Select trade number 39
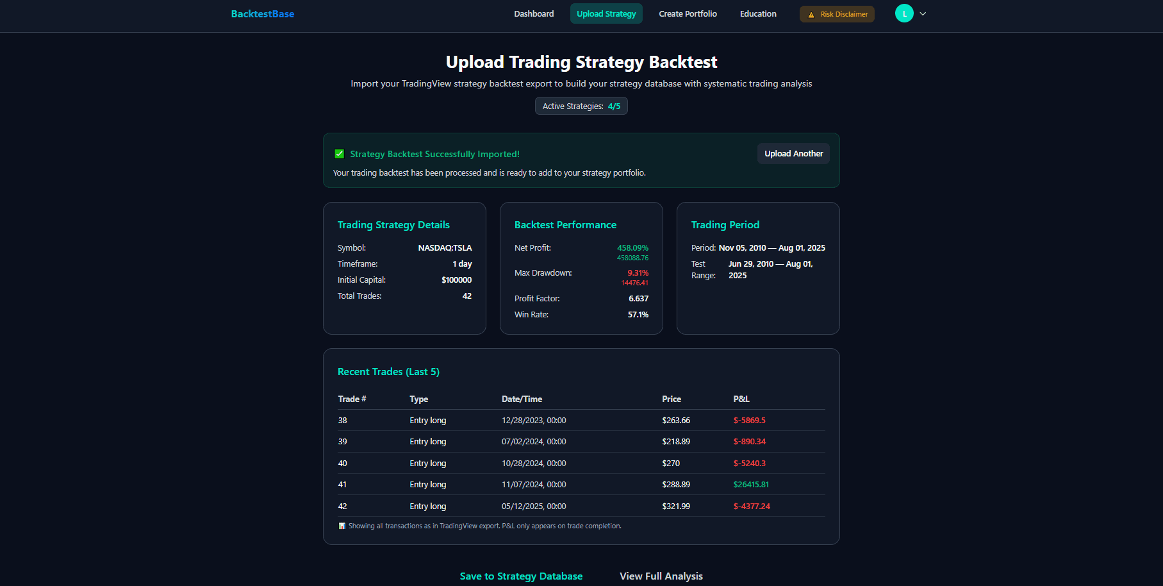 point(342,441)
